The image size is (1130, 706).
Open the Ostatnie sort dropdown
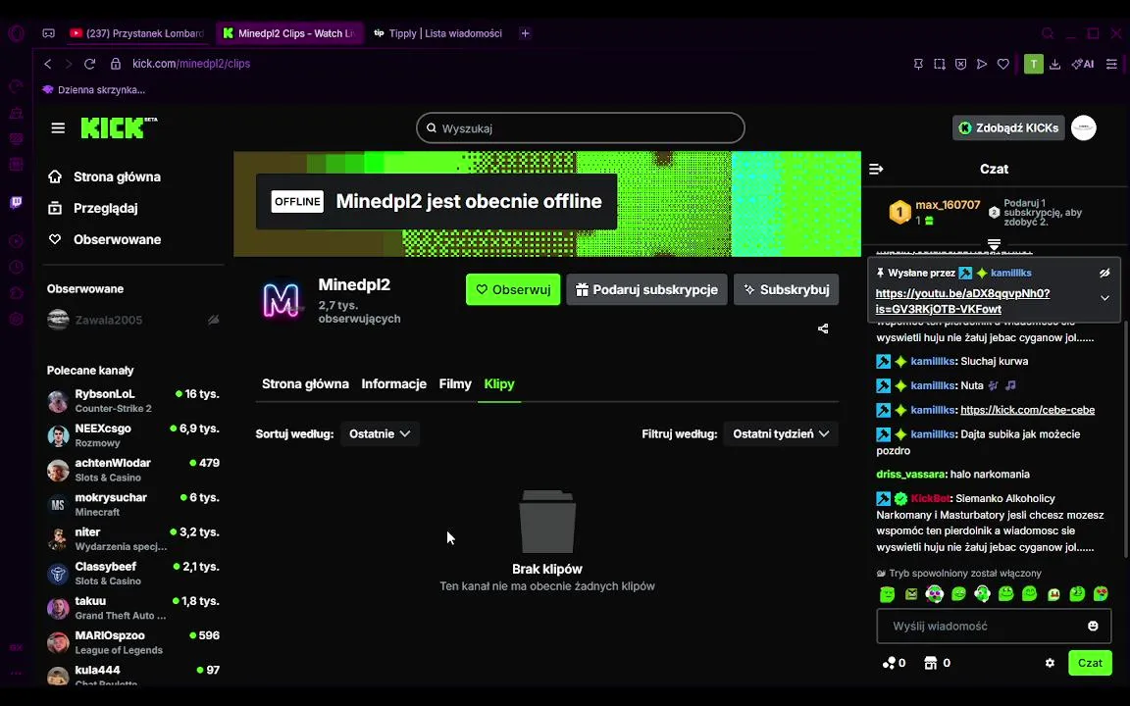tap(380, 433)
